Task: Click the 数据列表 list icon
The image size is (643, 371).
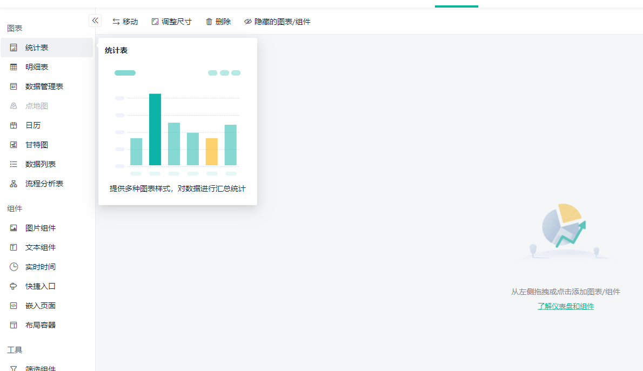Action: [x=14, y=164]
